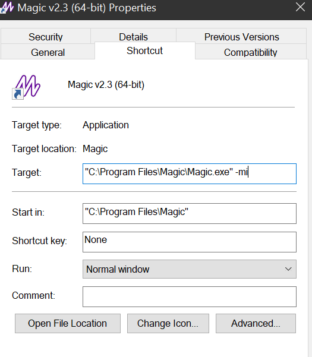Click the Change Icon... button
The height and width of the screenshot is (357, 312).
(168, 323)
